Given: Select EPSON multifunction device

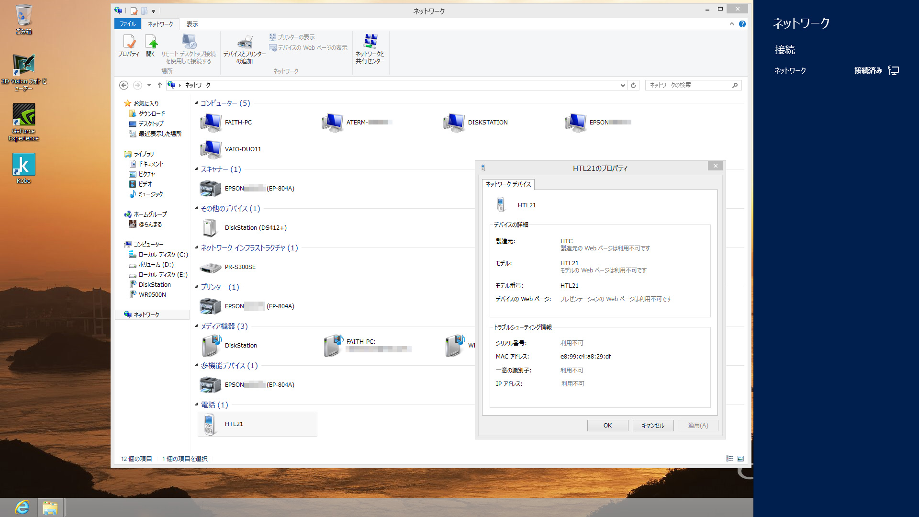Looking at the screenshot, I should click(x=247, y=385).
